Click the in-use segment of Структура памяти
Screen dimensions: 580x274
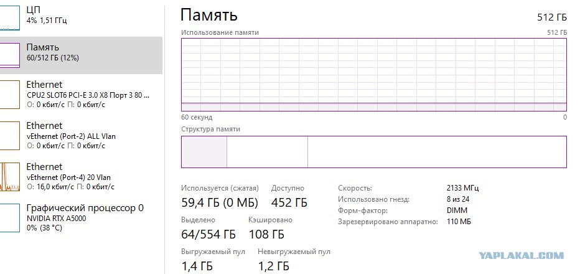[204, 152]
